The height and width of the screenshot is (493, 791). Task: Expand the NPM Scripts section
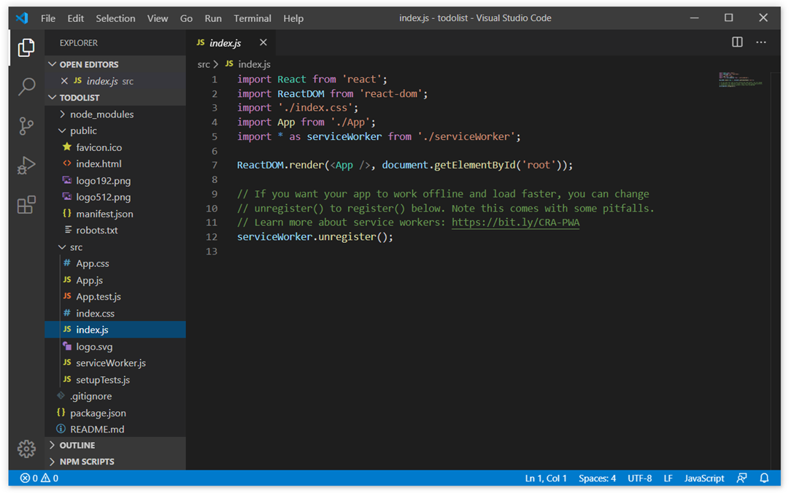[115, 461]
